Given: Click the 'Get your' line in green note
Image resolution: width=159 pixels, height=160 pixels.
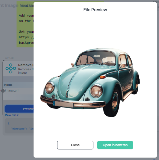Looking at the screenshot, I should (26, 32).
